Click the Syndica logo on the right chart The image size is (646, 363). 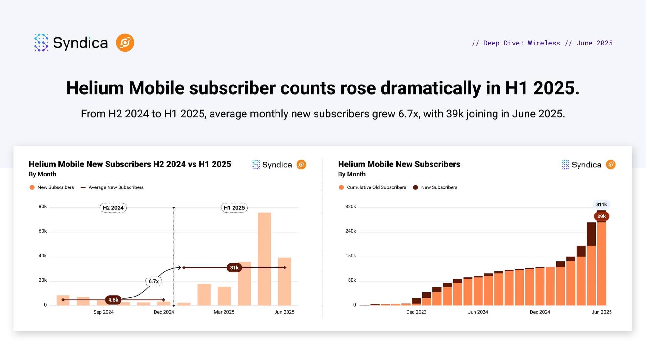(x=581, y=165)
